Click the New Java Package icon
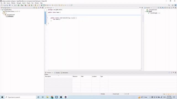This screenshot has height=99, width=177. coord(29,5)
